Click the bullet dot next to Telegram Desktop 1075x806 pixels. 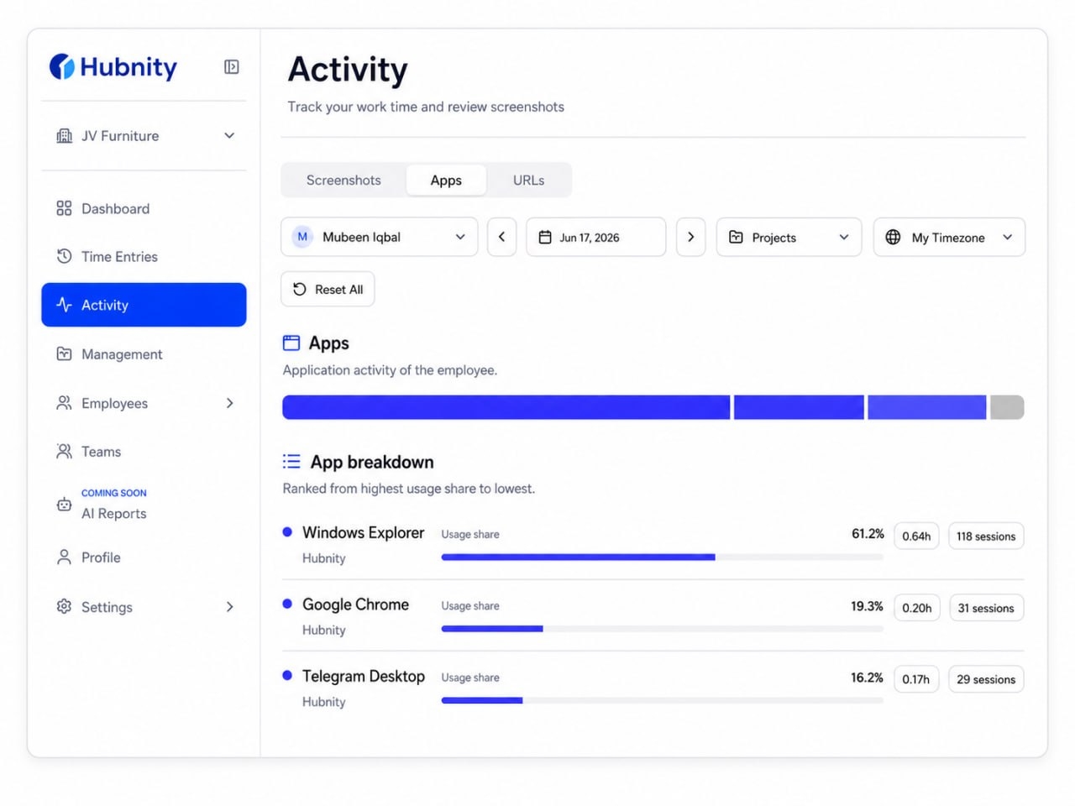(287, 675)
